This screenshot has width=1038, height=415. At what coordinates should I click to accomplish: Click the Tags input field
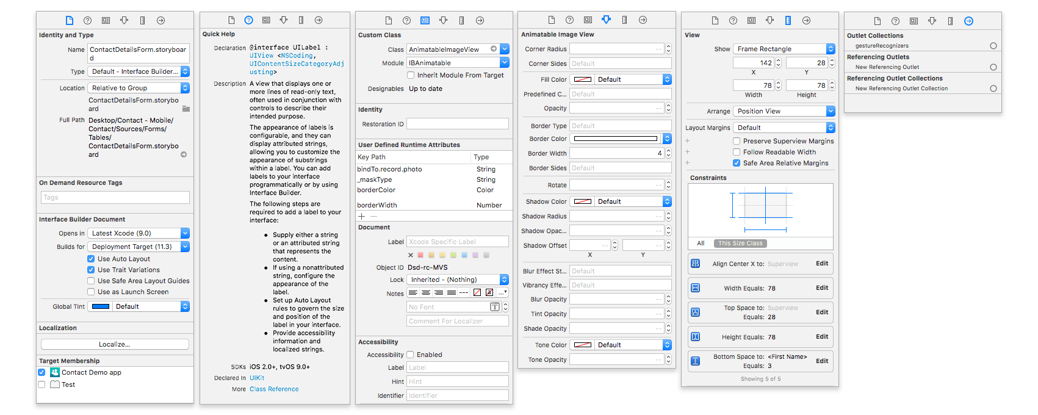point(115,197)
